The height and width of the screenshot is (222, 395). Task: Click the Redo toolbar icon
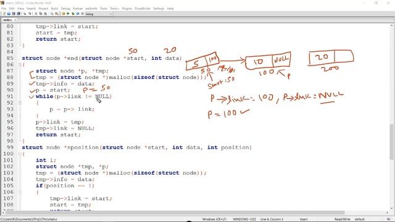(30, 14)
